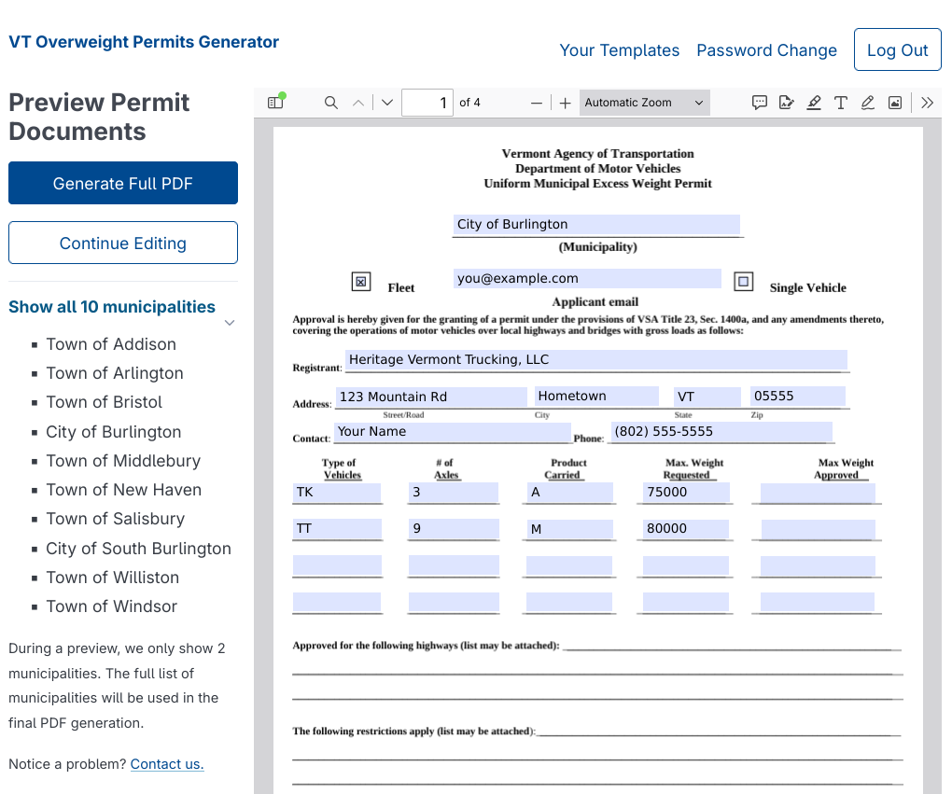This screenshot has width=952, height=794.
Task: Select the add text tool
Action: pyautogui.click(x=841, y=103)
